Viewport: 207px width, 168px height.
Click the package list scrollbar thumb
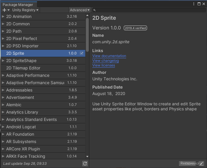tap(87, 35)
